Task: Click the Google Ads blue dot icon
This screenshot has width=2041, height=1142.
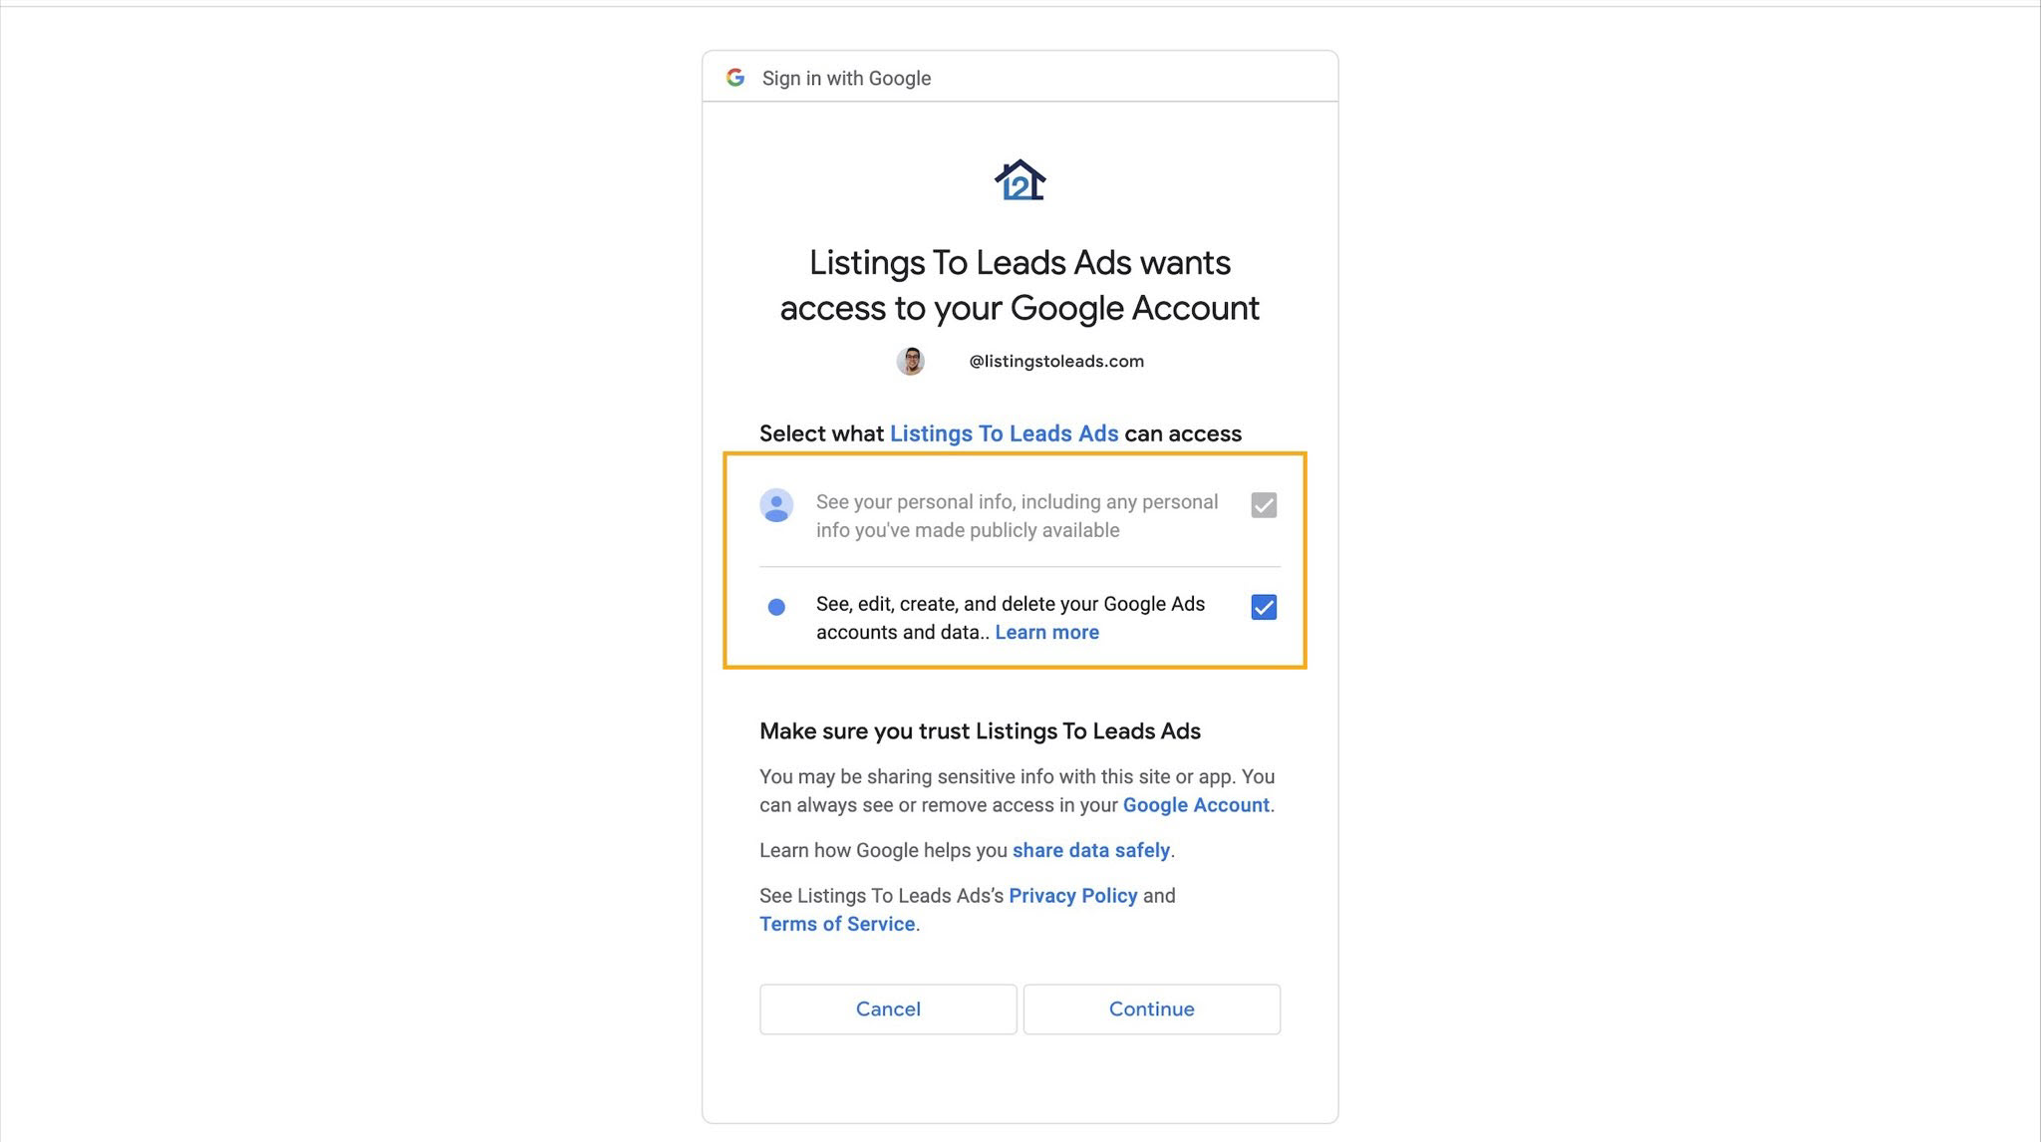Action: 776,607
